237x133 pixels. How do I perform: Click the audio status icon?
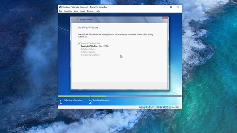[x=146, y=107]
